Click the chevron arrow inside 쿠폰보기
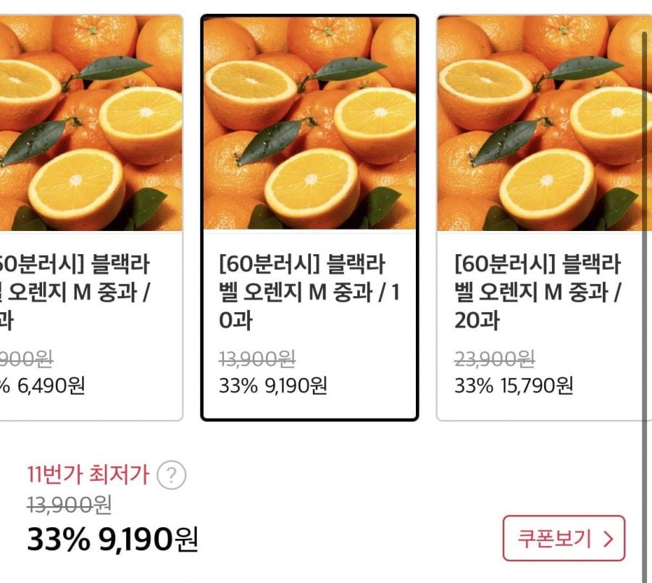 pos(609,539)
